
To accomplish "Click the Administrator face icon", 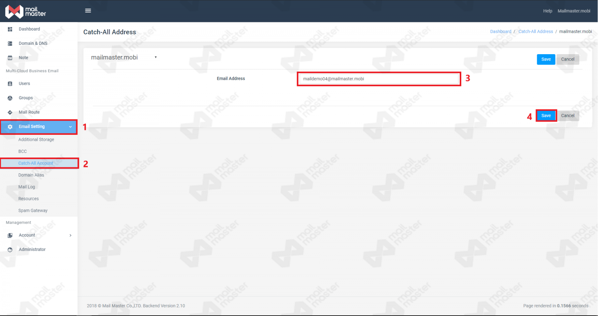I will pos(10,250).
